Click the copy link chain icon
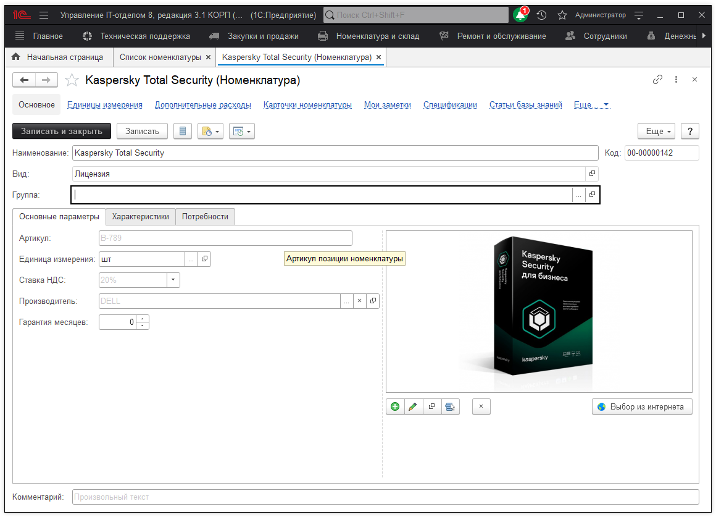The height and width of the screenshot is (517, 716). pos(657,80)
